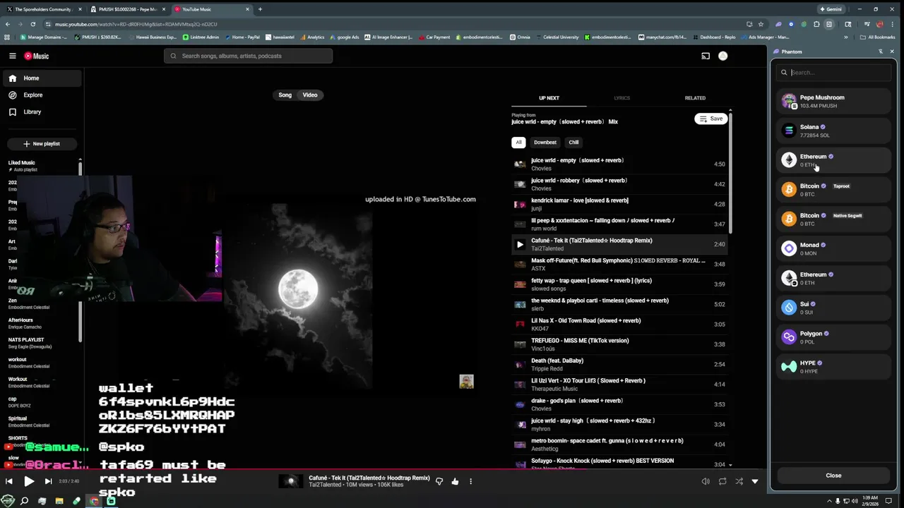Screen dimensions: 904x508
Task: Select Pepe Mushroom token in Phantom
Action: point(833,101)
